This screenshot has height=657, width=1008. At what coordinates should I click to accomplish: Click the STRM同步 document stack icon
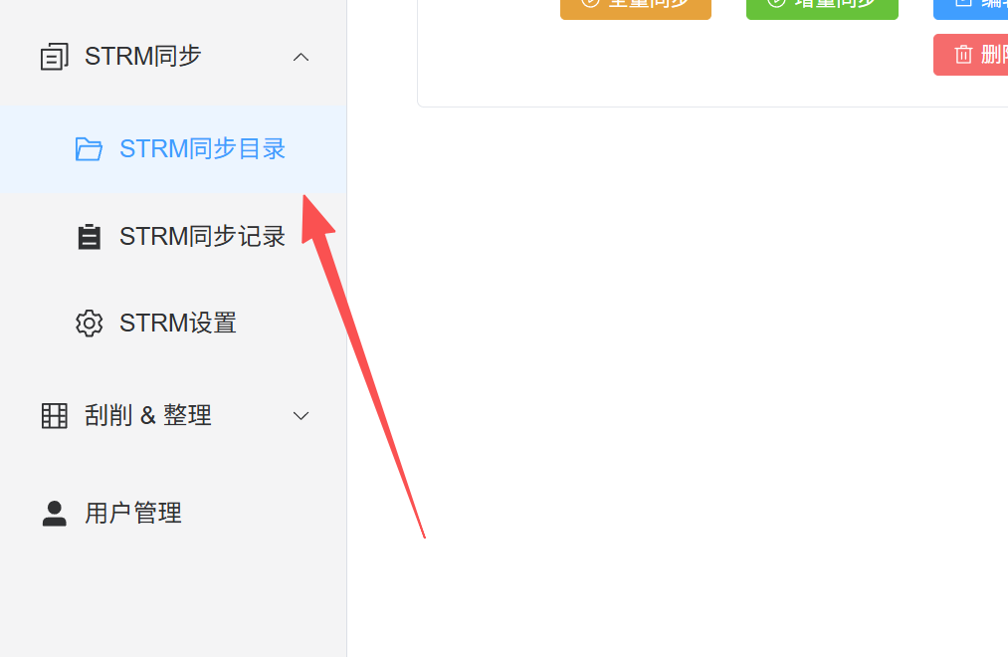tap(54, 57)
